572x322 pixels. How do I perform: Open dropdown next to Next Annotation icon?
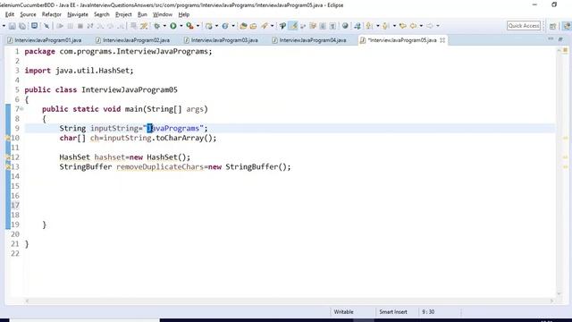377,26
